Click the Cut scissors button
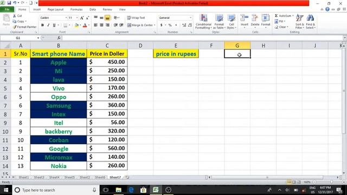This screenshot has width=347, height=195. [x=17, y=16]
